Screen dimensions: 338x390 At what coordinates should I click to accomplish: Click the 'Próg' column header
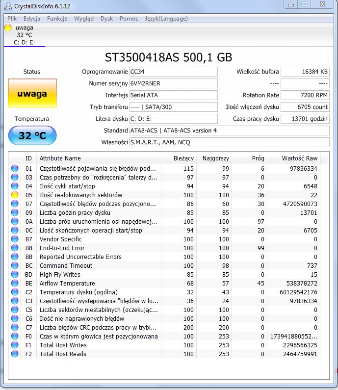pyautogui.click(x=250, y=158)
